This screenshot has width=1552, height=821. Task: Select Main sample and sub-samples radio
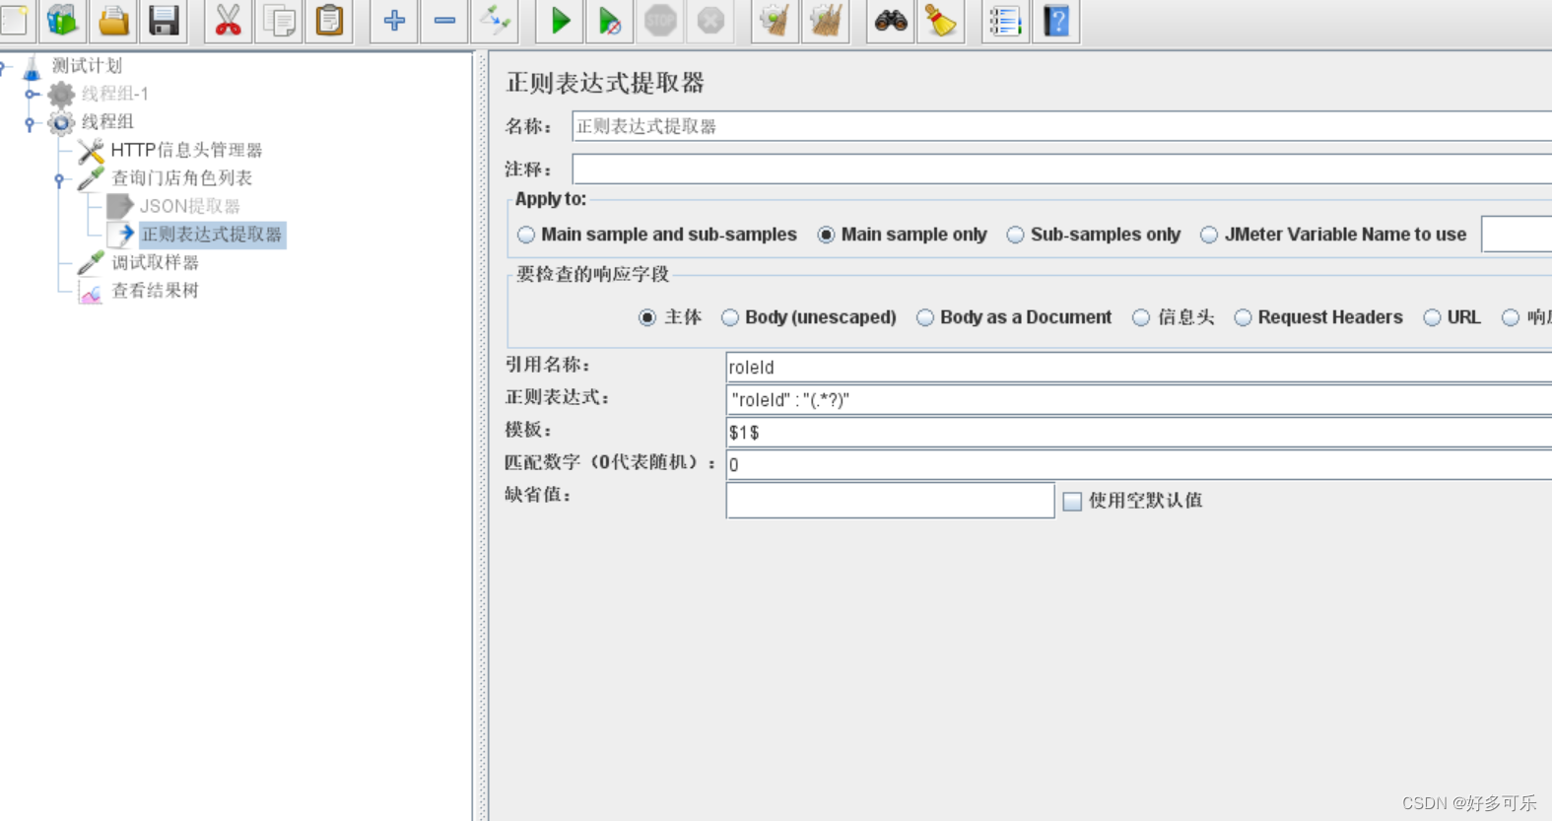click(x=526, y=235)
